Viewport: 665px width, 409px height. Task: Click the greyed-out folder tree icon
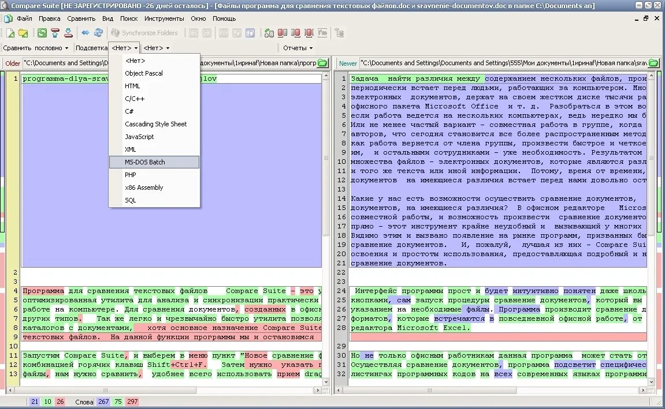coord(339,33)
